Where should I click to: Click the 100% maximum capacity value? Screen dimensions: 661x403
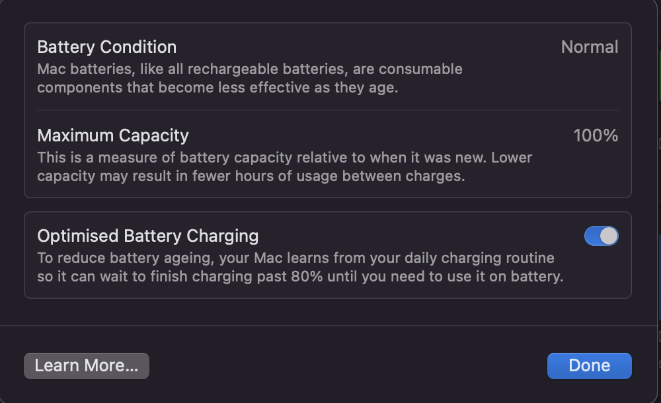(596, 135)
